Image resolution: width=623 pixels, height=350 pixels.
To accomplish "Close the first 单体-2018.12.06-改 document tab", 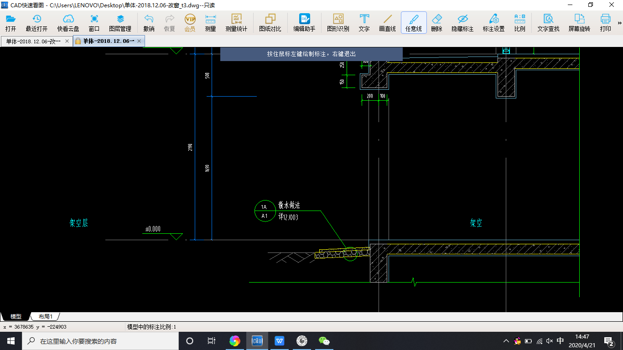I will coord(67,41).
